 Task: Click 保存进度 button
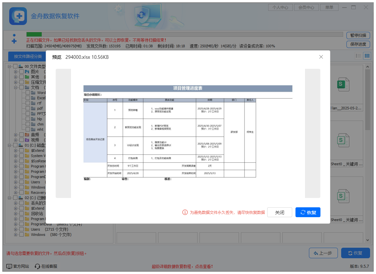[x=358, y=44]
